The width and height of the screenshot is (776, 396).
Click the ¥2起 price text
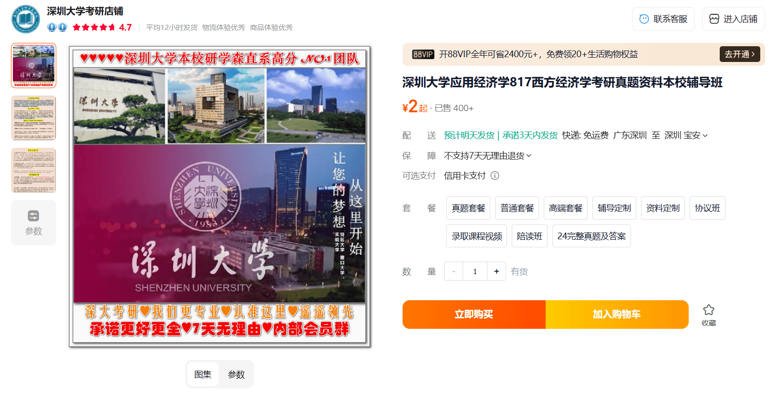(415, 107)
